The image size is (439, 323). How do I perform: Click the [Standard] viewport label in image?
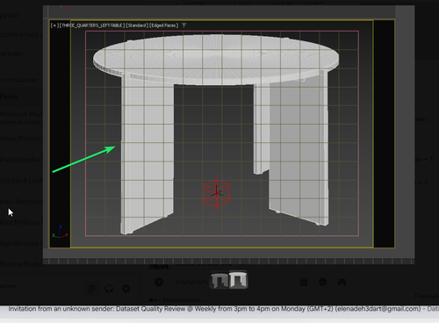click(137, 25)
